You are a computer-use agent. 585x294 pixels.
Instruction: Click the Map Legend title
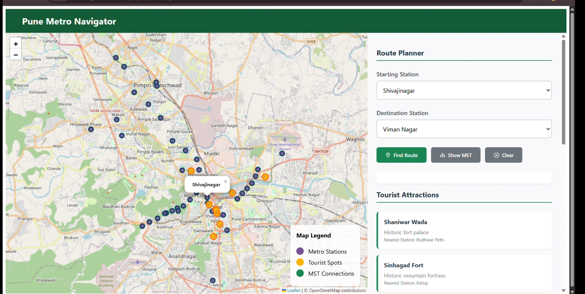tap(314, 235)
